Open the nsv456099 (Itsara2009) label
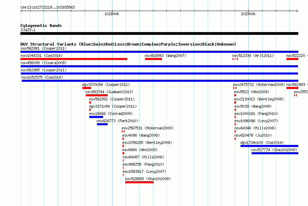Image resolution: width=308 pixels, height=206 pixels. (x=44, y=63)
